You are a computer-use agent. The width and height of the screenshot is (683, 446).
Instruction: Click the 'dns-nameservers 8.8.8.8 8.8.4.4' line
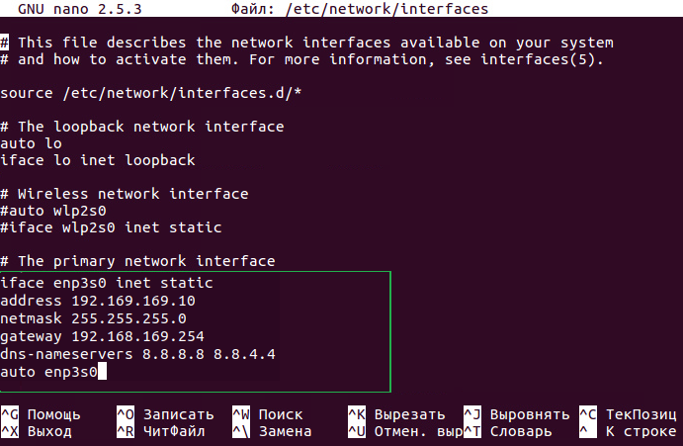[137, 354]
